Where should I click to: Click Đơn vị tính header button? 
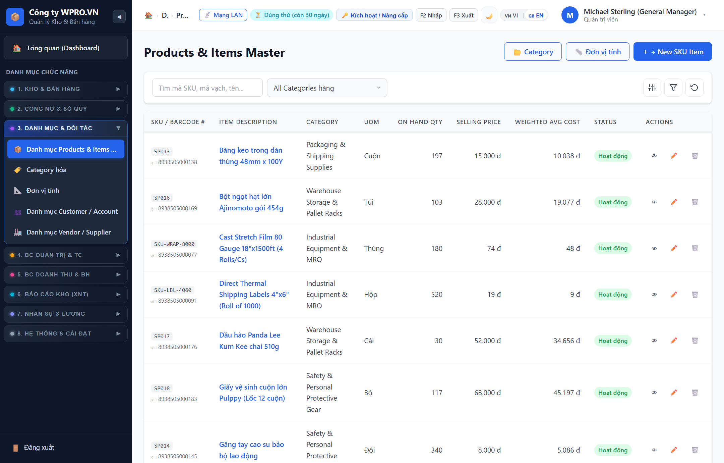point(597,52)
